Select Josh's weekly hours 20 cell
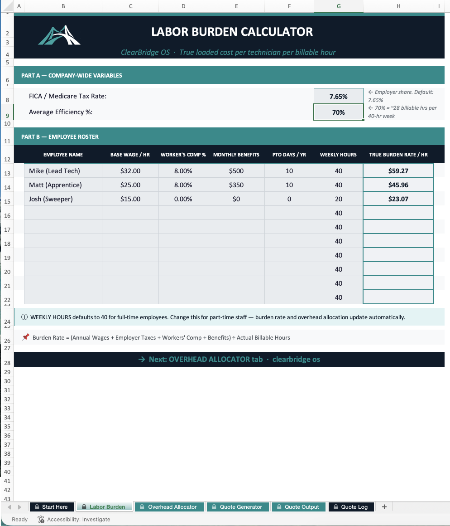 tap(339, 199)
